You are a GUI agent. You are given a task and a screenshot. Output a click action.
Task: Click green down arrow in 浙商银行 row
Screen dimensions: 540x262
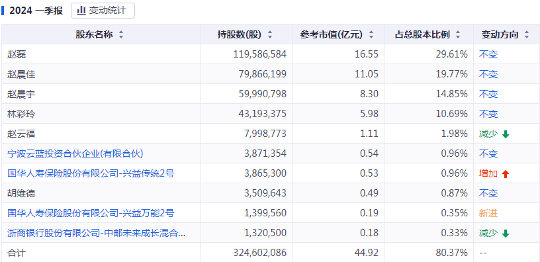click(505, 234)
